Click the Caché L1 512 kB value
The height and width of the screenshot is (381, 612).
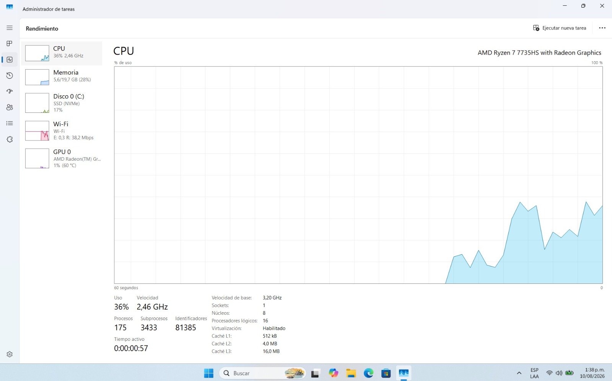click(x=270, y=336)
